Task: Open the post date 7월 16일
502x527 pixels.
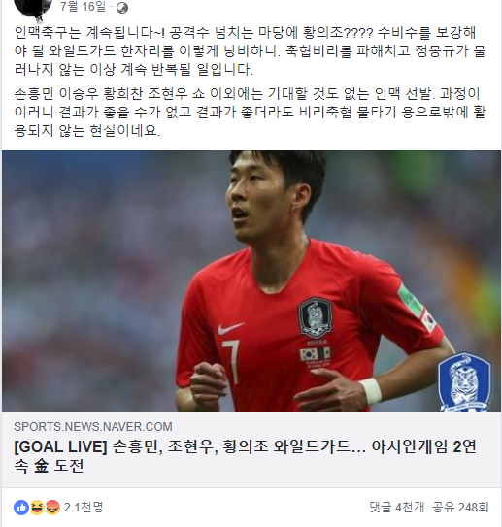Action: click(83, 6)
